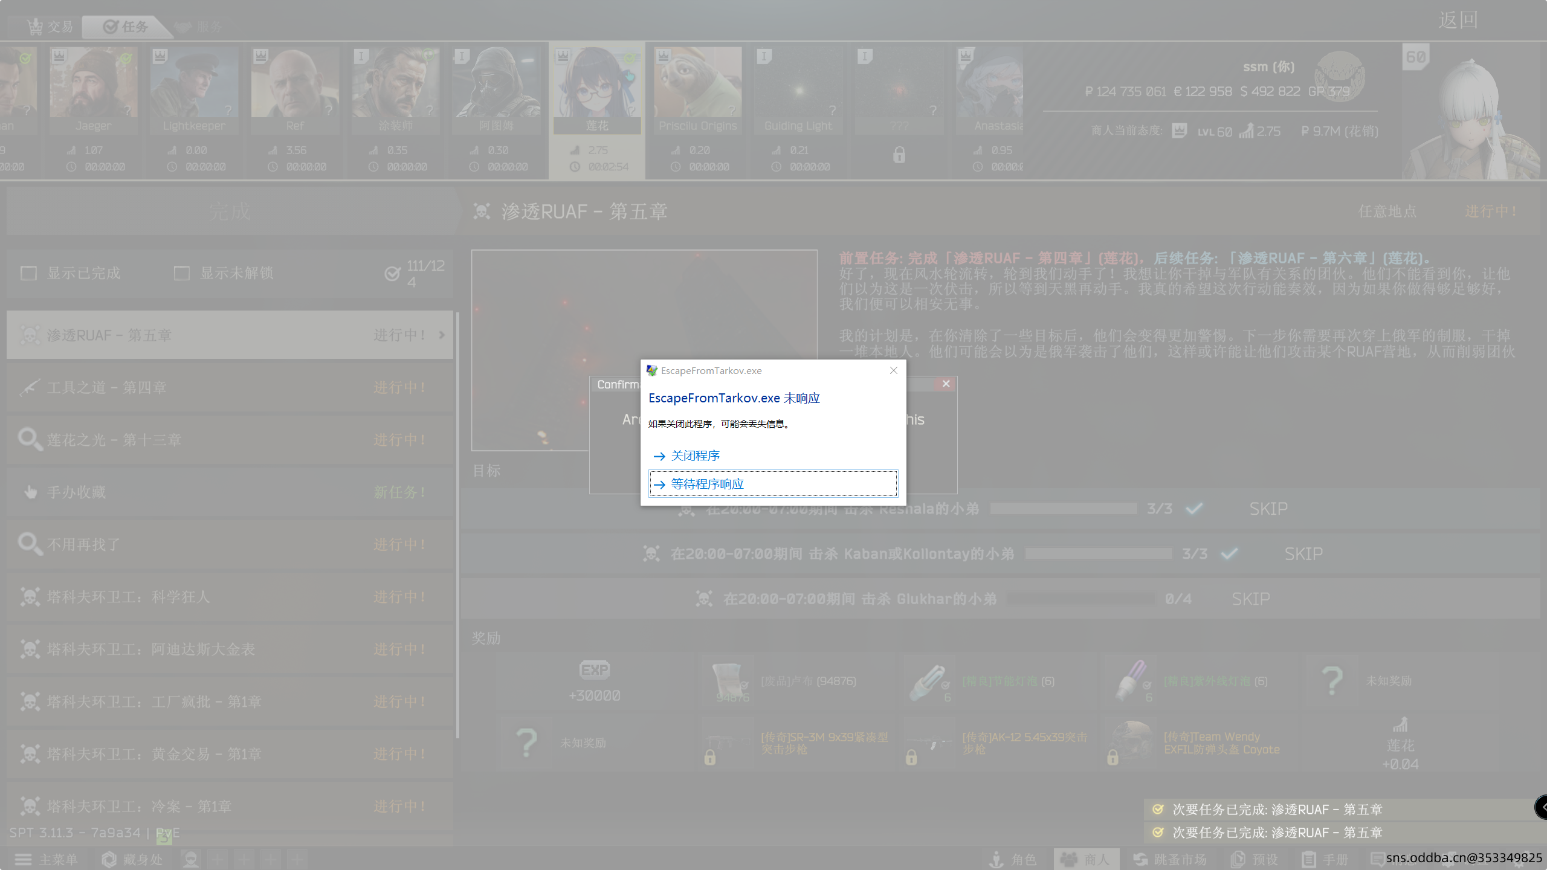Click the 卢布 (94876) reward item icon
The image size is (1547, 870).
(728, 681)
